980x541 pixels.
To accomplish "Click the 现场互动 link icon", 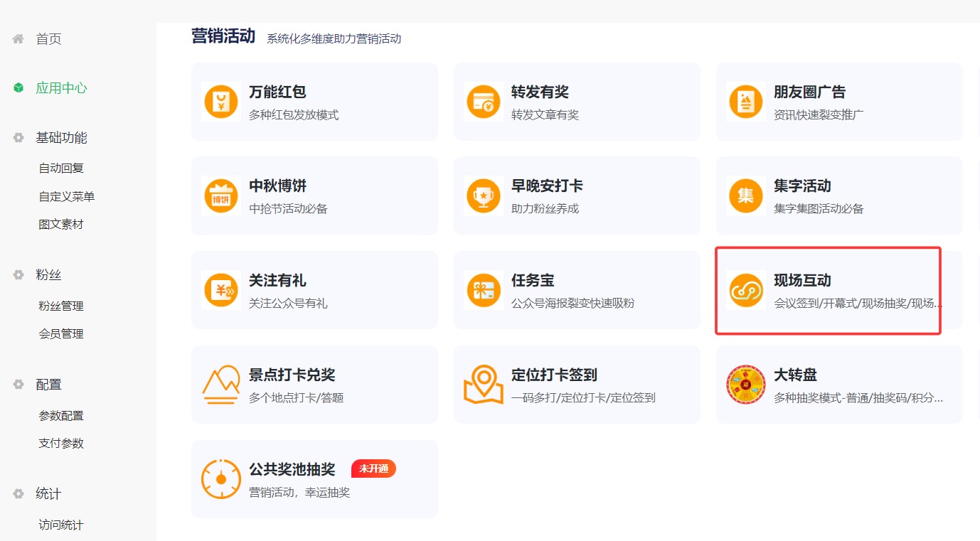I will [745, 290].
